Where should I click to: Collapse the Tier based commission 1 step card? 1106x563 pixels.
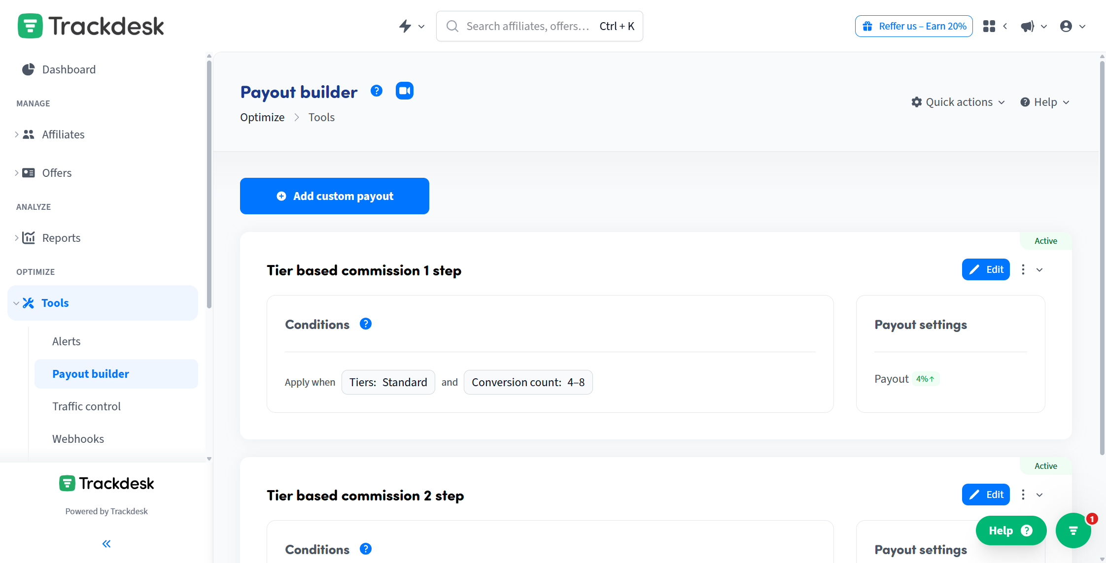(x=1040, y=269)
